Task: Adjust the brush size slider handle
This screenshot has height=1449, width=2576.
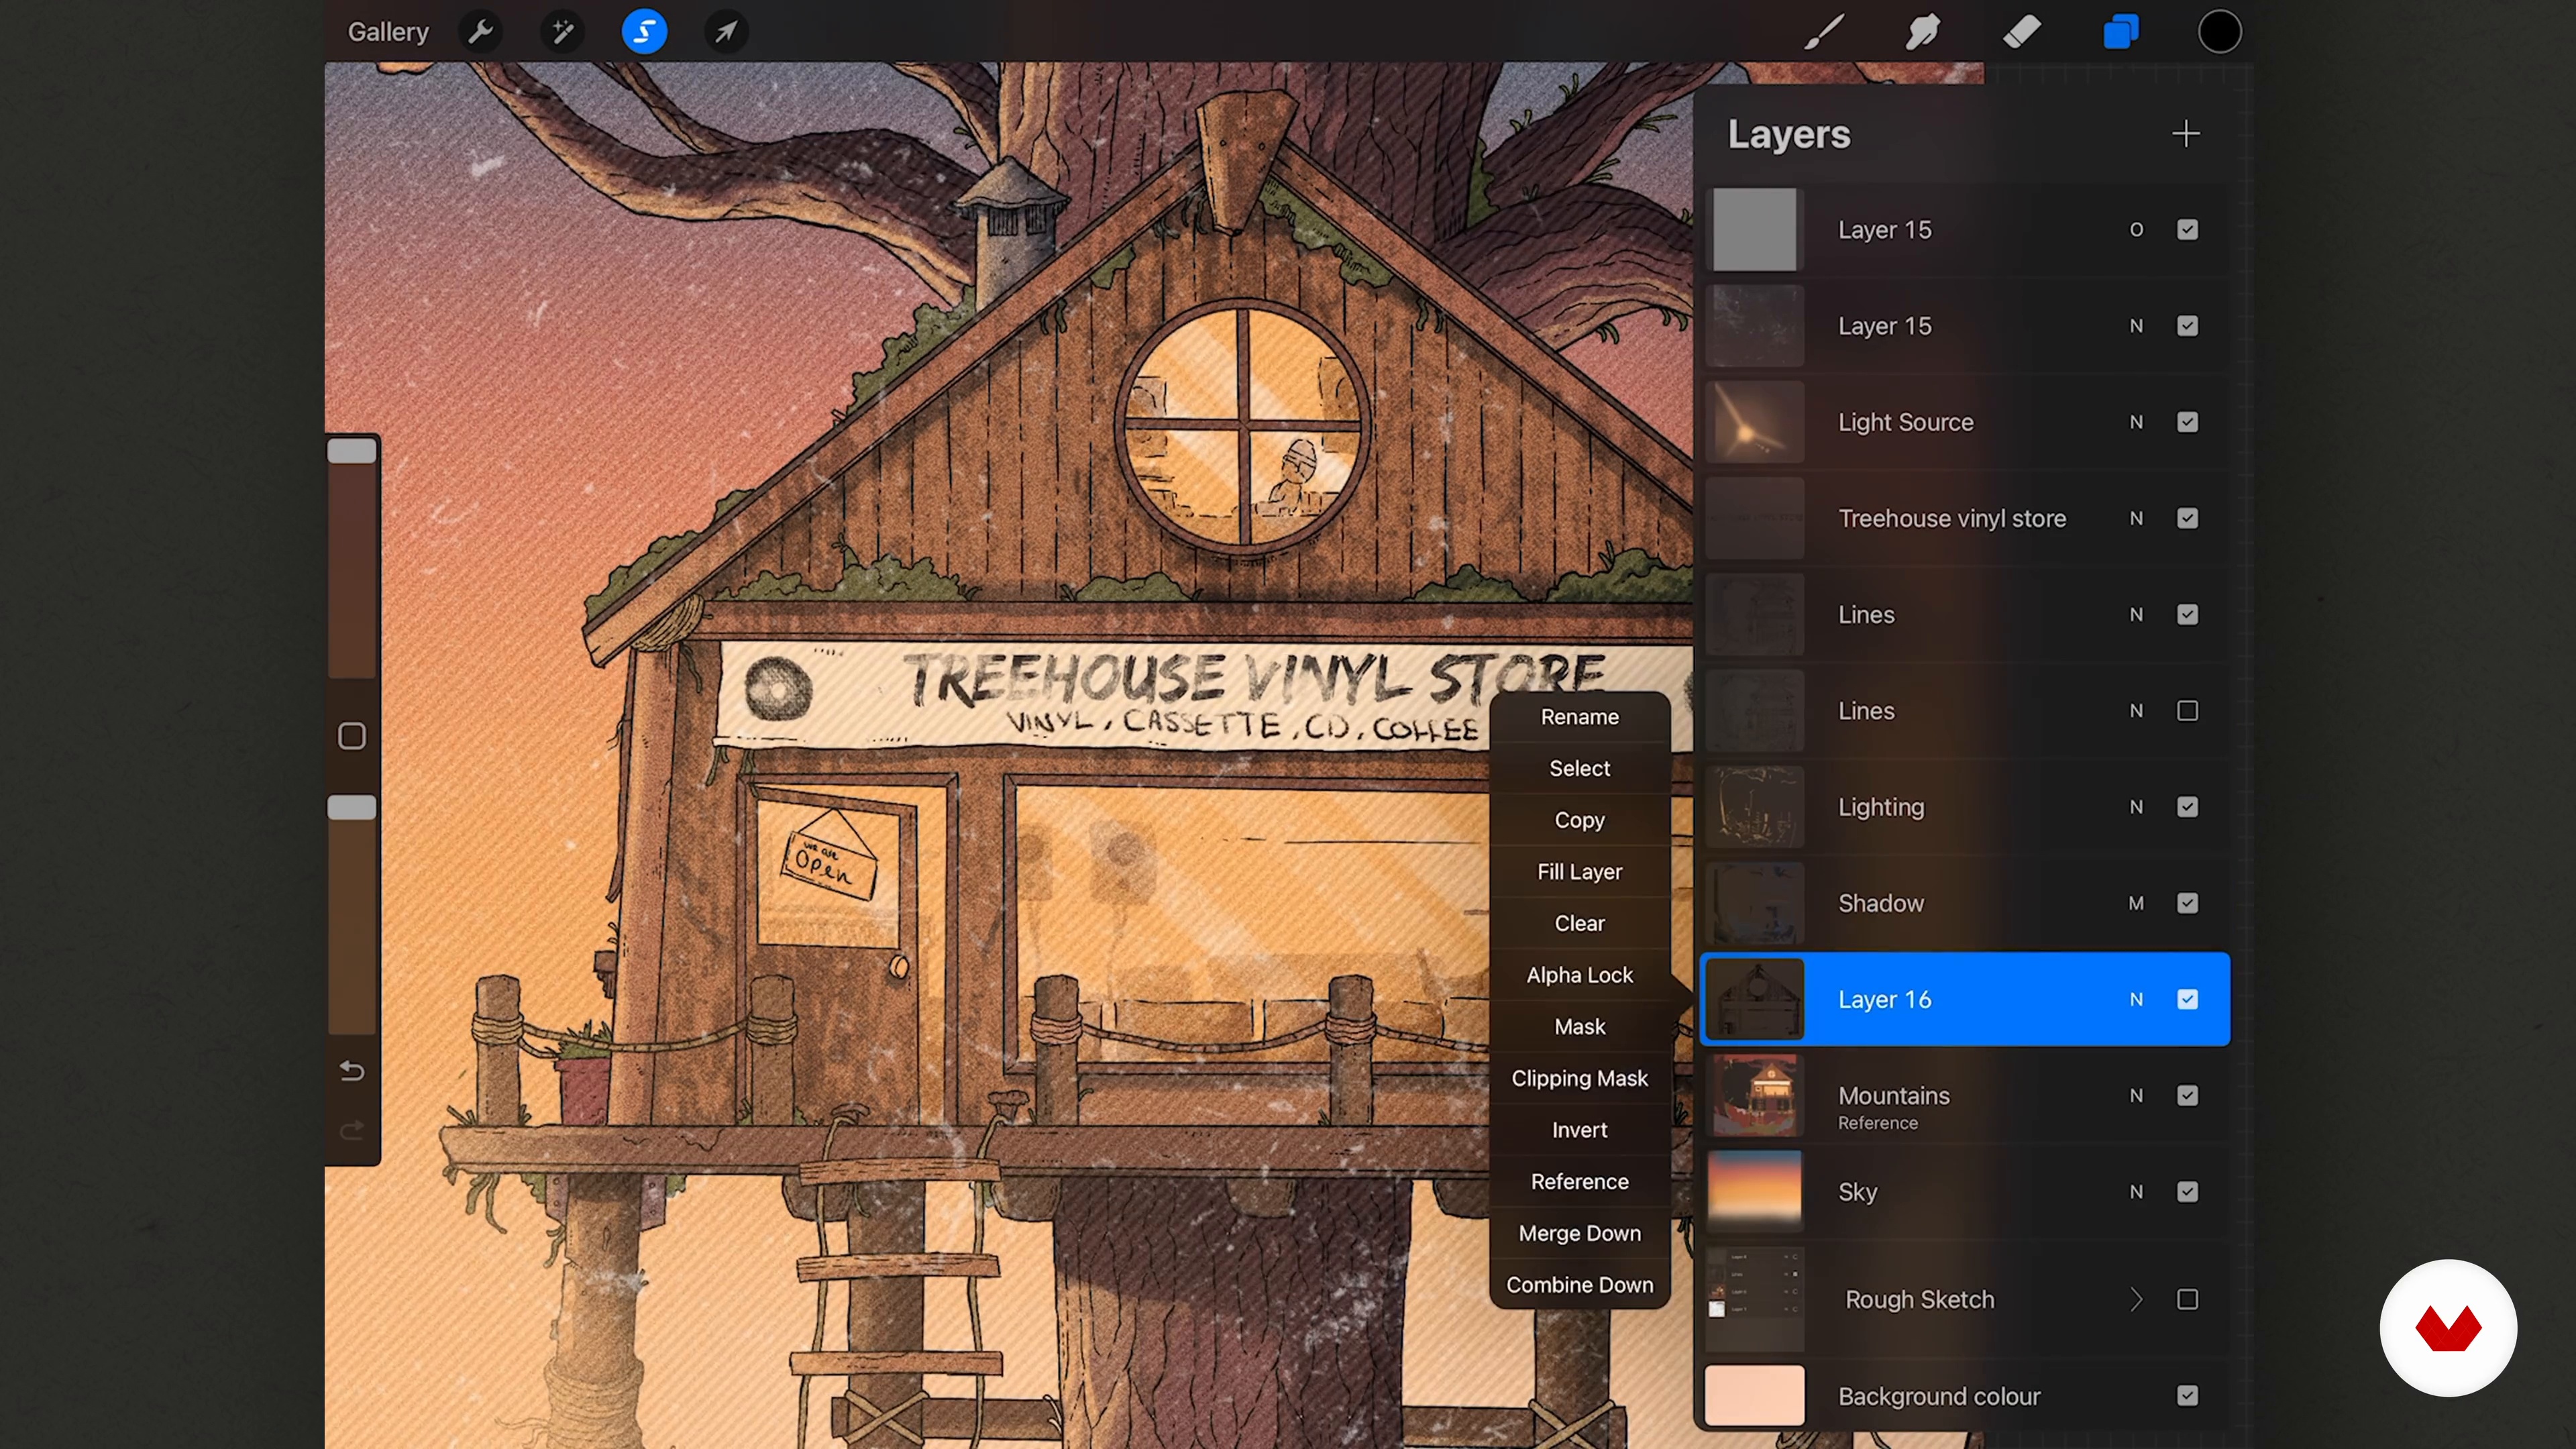Action: [x=352, y=451]
